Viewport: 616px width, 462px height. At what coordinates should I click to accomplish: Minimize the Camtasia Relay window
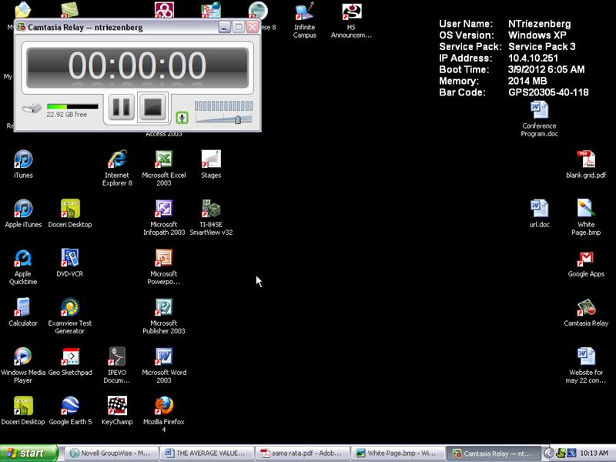click(x=224, y=27)
